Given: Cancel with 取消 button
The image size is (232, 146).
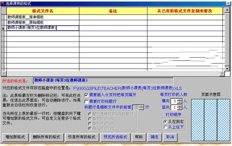Looking at the screenshot, I should pyautogui.click(x=170, y=137).
